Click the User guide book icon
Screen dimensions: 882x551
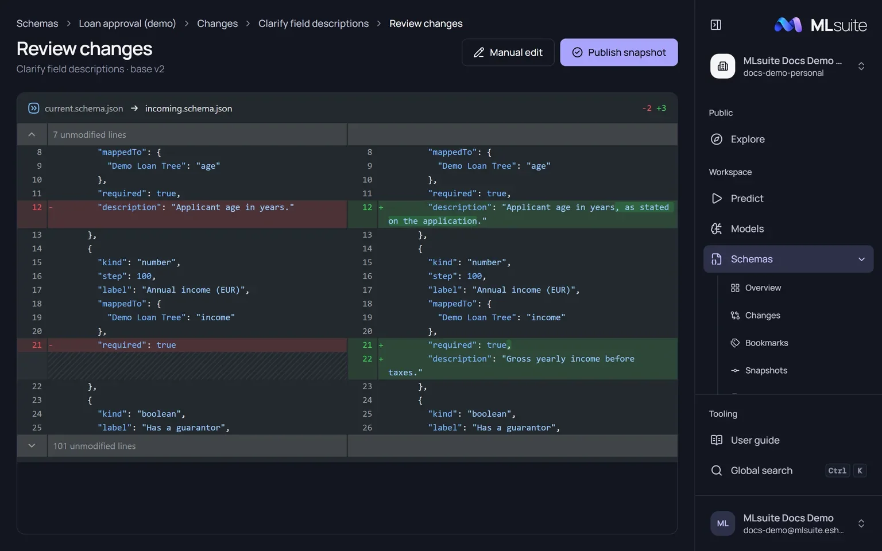click(x=717, y=440)
